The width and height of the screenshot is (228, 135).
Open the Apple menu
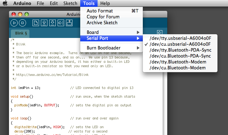point(5,3)
